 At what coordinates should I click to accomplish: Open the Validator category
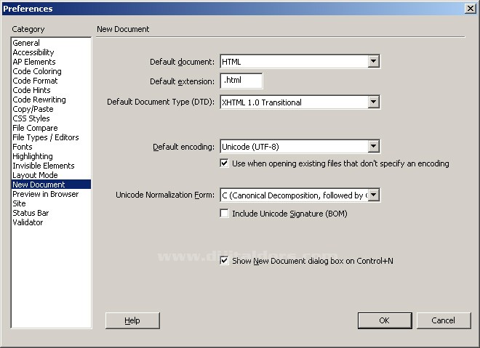[x=28, y=222]
